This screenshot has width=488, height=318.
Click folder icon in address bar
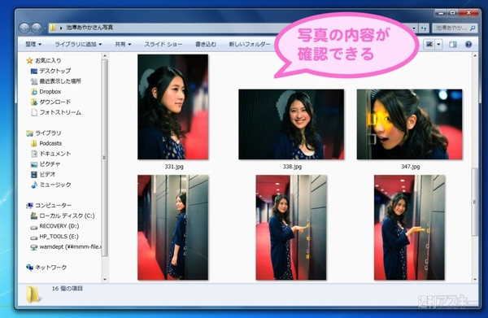coord(53,28)
